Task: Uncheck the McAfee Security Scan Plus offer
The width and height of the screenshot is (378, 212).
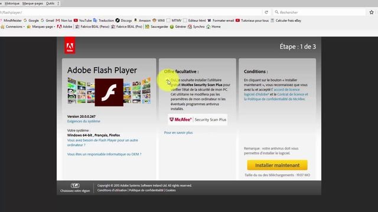Action: click(167, 81)
